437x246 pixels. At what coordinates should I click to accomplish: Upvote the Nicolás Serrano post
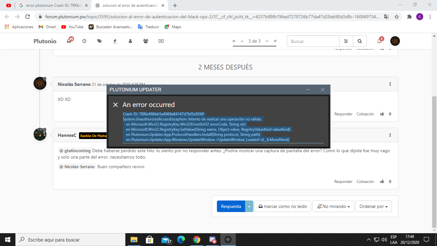point(382,114)
